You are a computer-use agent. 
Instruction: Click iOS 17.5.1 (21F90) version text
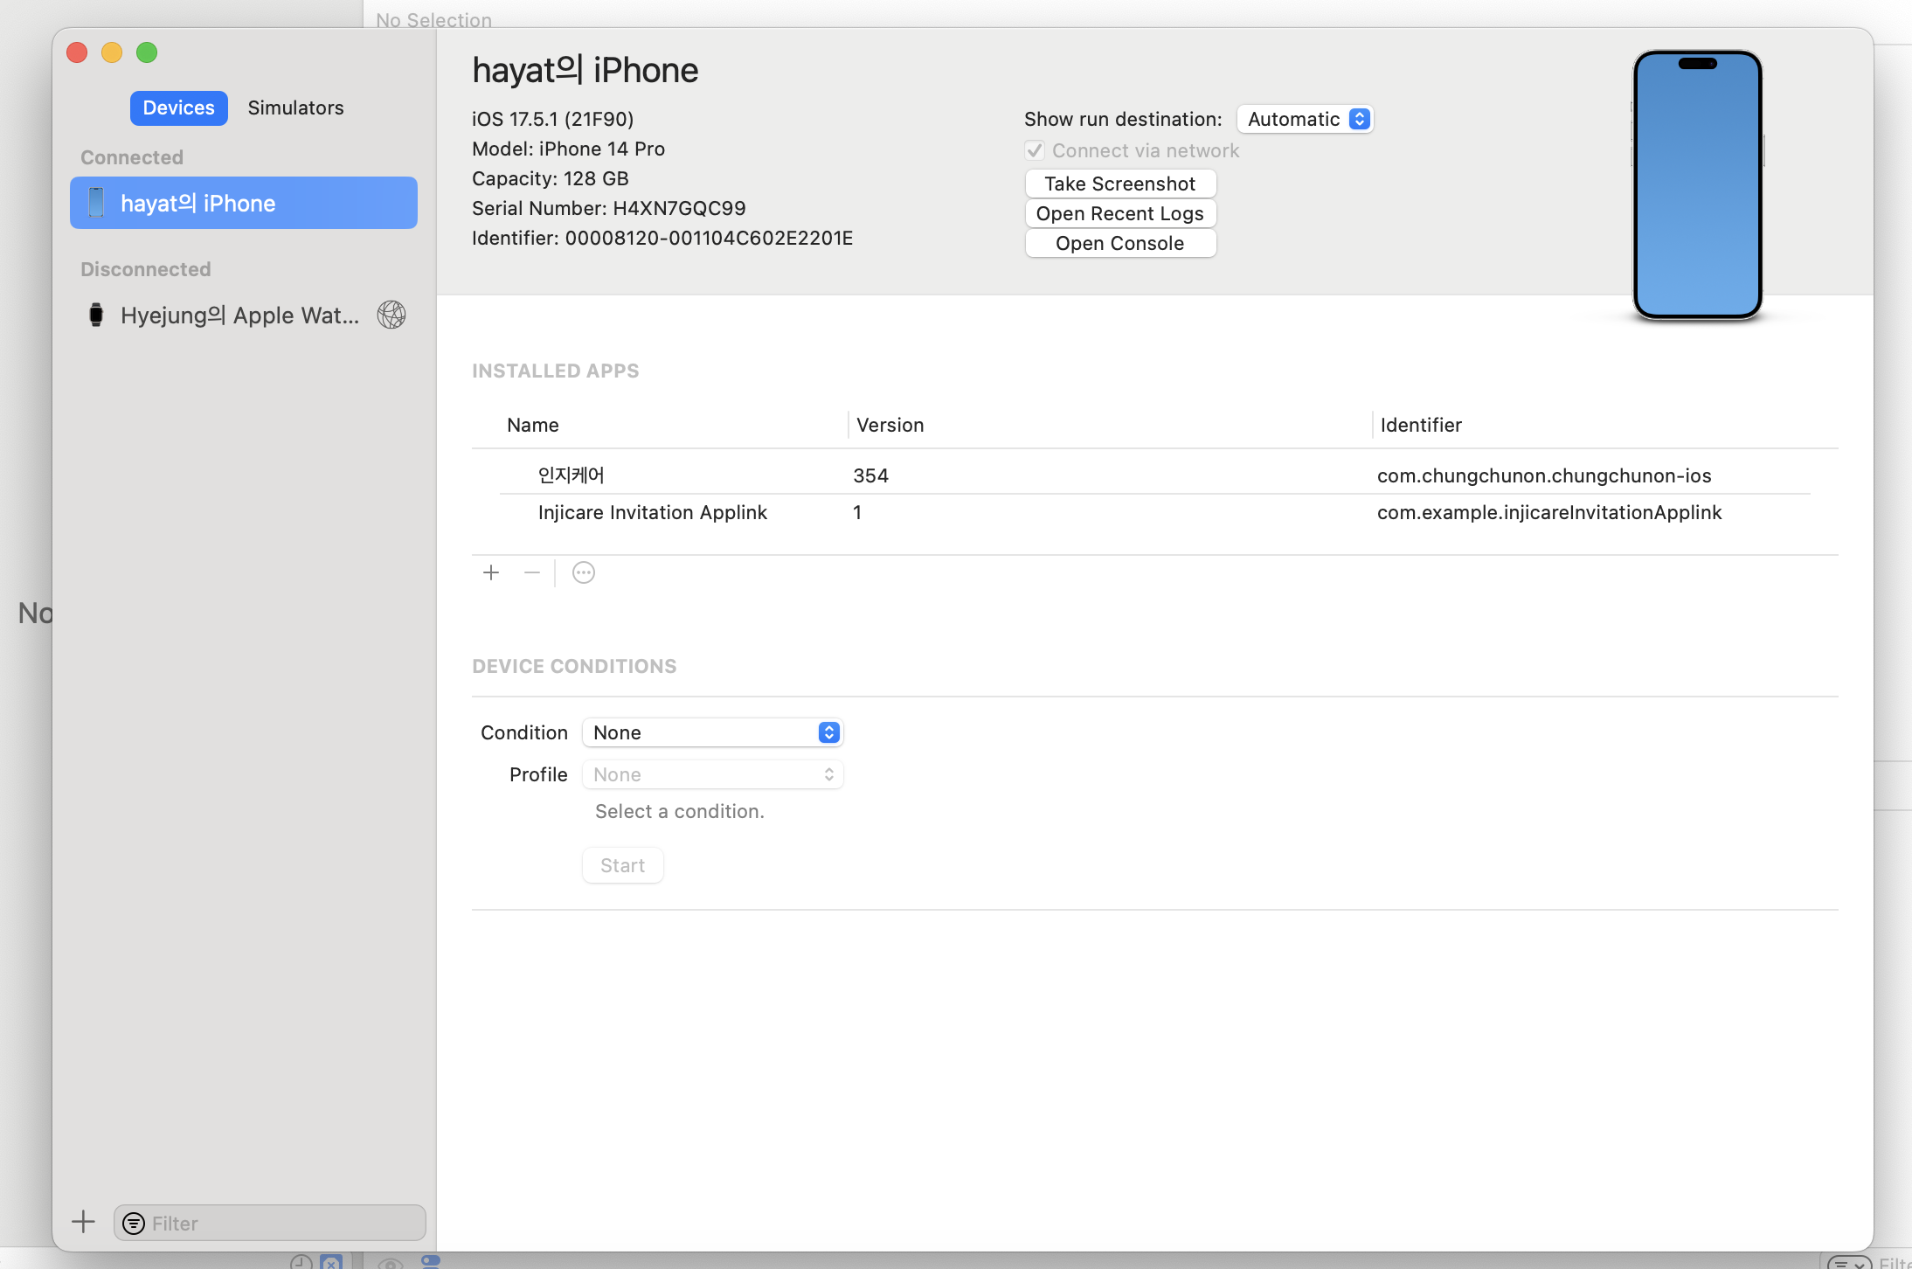tap(553, 119)
